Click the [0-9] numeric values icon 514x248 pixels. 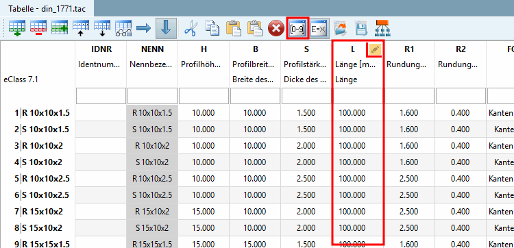click(297, 29)
